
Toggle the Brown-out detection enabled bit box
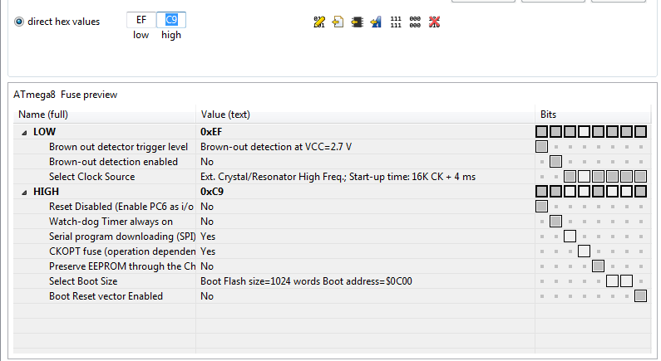click(x=555, y=162)
